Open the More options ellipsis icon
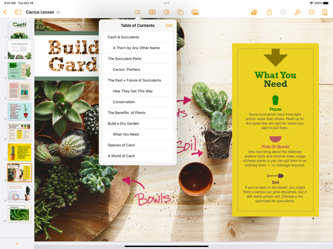The height and width of the screenshot is (249, 333). pyautogui.click(x=311, y=12)
